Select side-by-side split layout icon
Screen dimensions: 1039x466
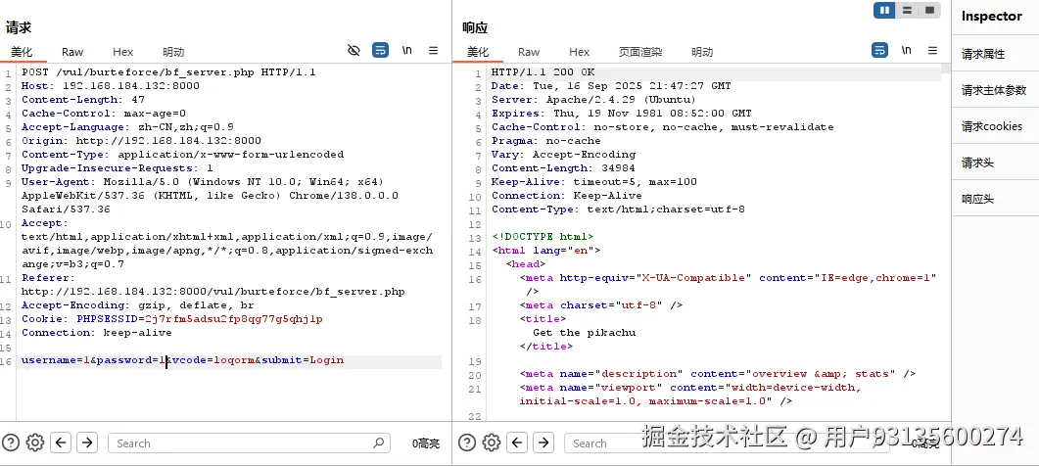tap(884, 10)
